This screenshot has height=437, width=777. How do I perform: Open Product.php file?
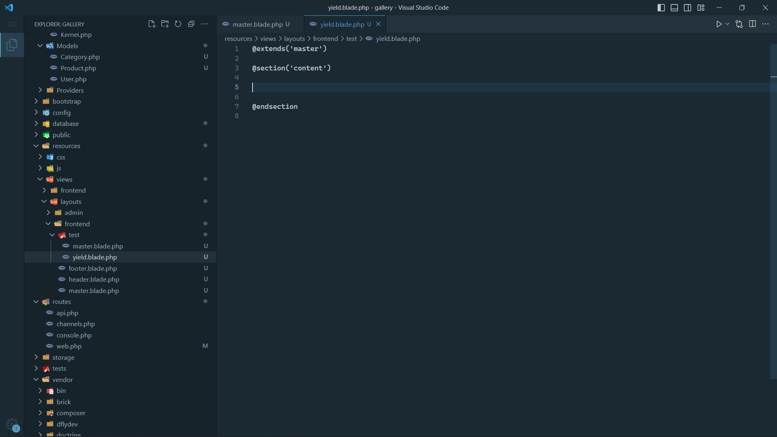point(120,68)
